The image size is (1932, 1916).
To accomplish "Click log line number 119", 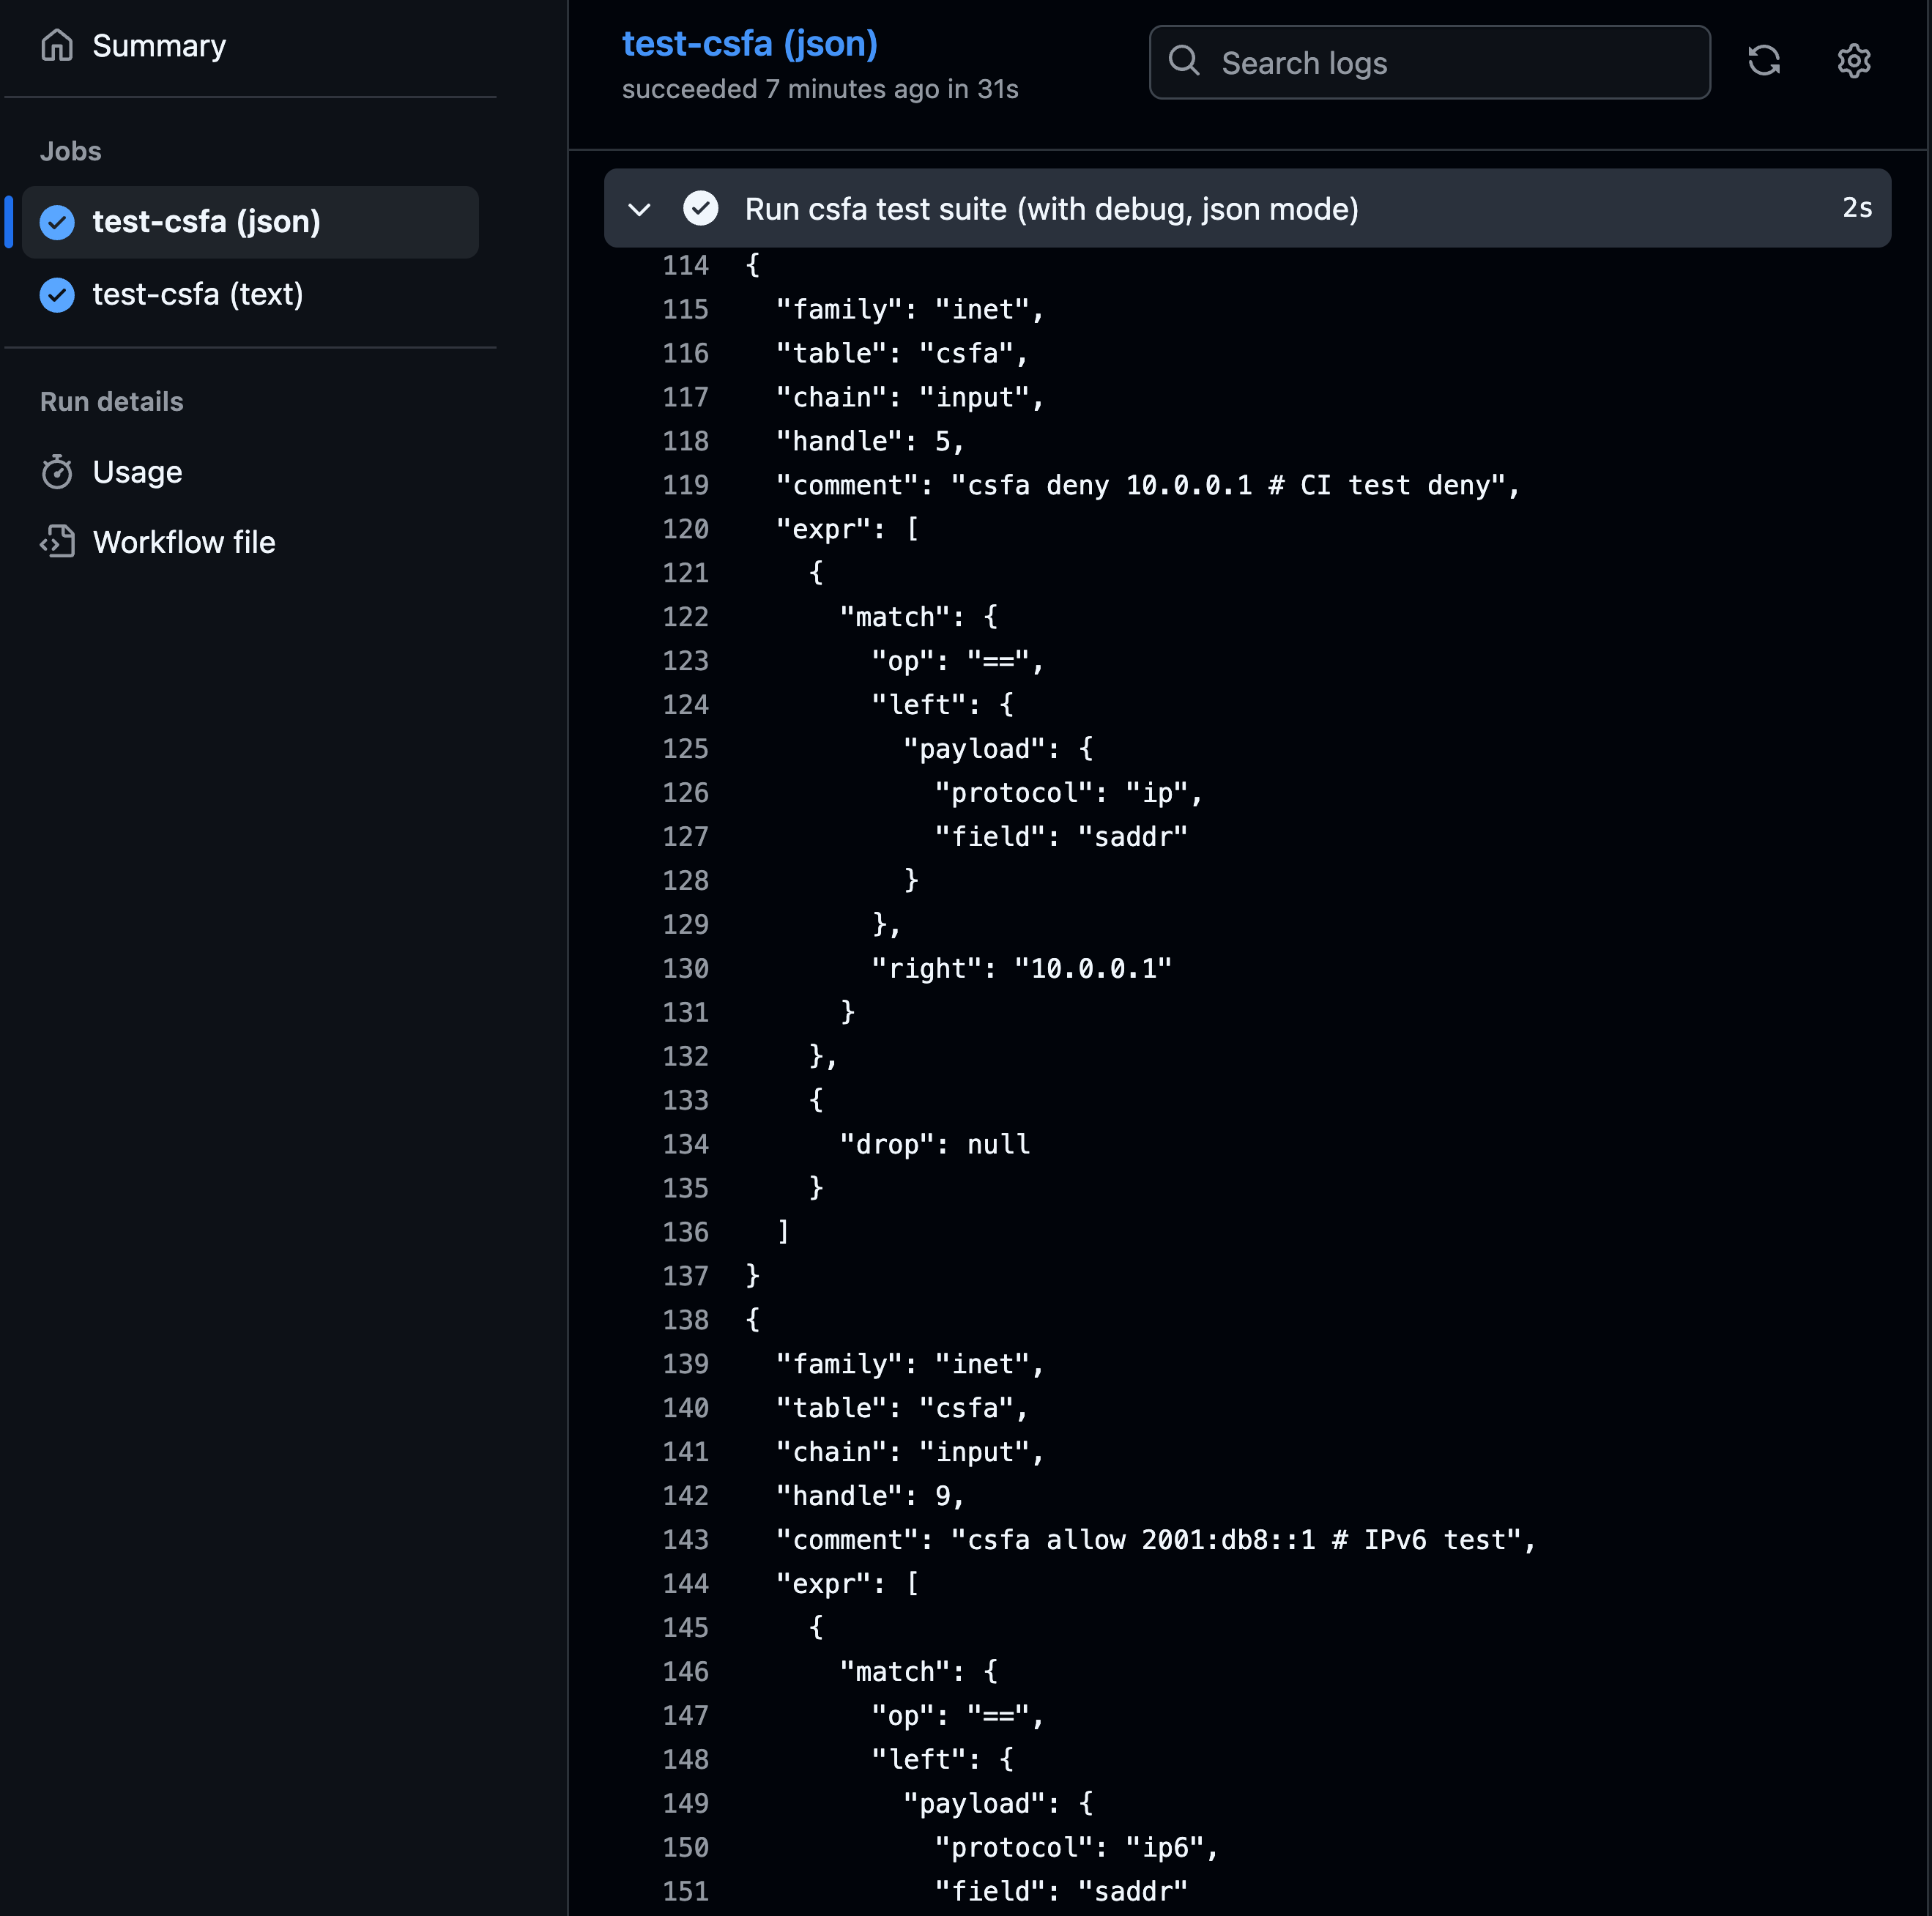I will click(685, 486).
